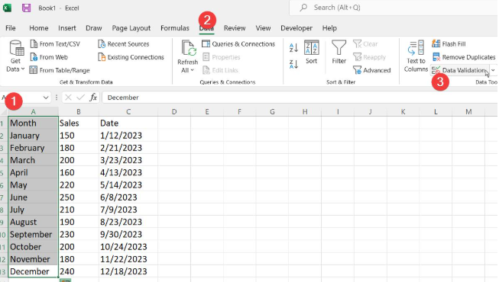
Task: Click Flash Fill
Action: [449, 44]
